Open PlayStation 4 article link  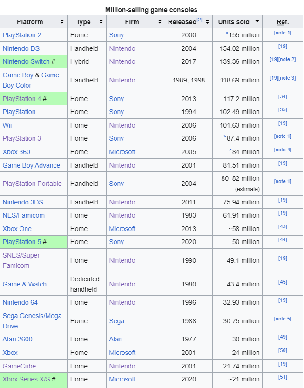(x=22, y=99)
